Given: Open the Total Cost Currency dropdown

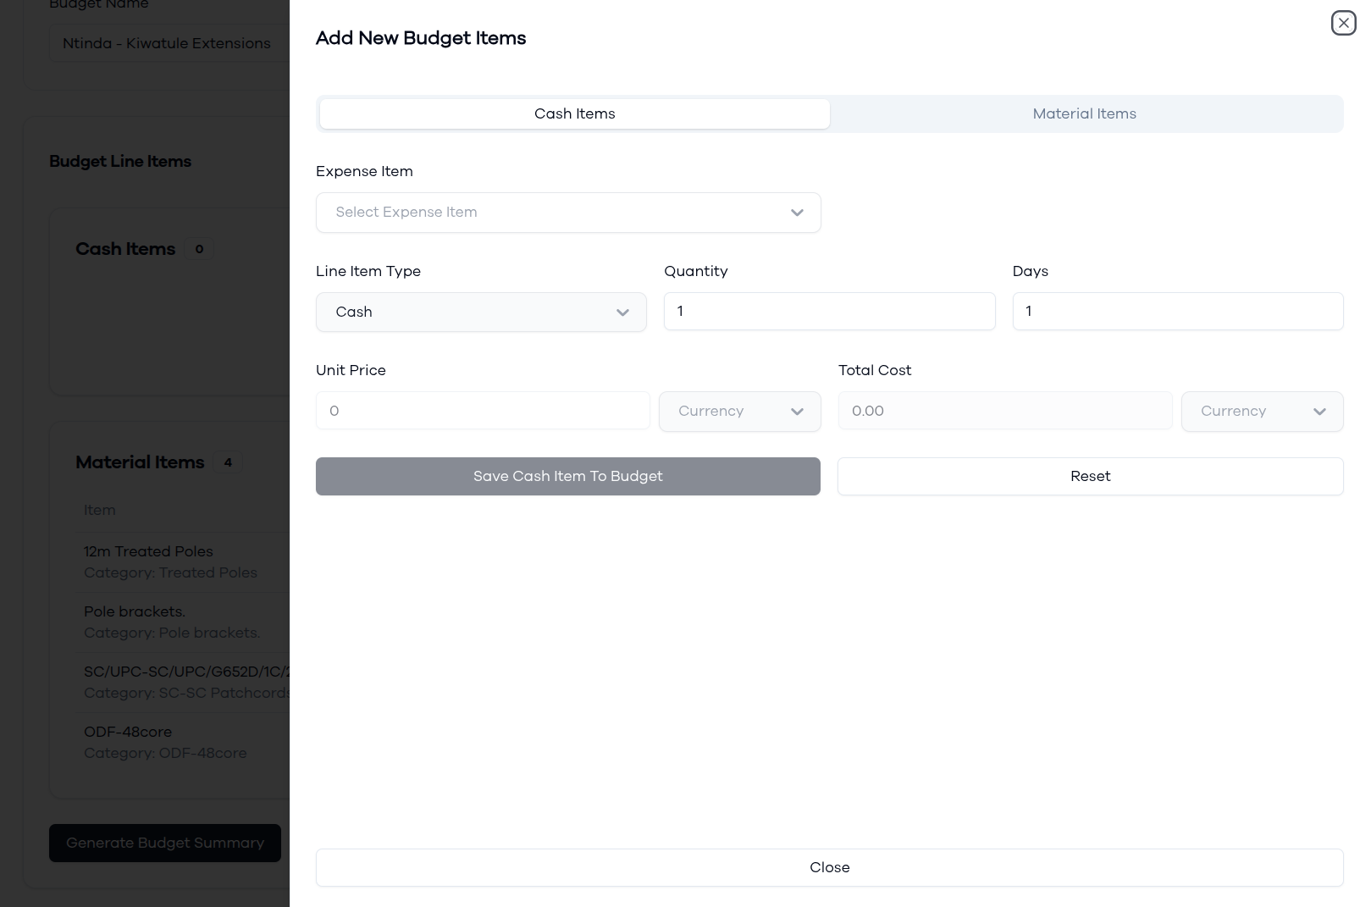Looking at the screenshot, I should click(x=1262, y=411).
